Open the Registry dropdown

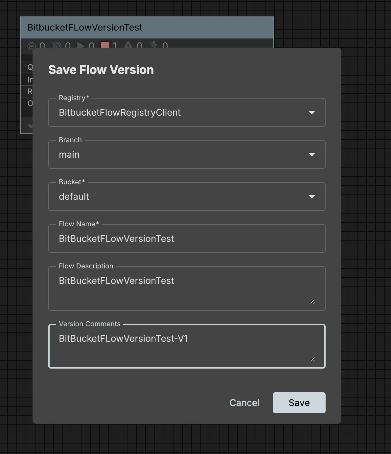tap(187, 112)
